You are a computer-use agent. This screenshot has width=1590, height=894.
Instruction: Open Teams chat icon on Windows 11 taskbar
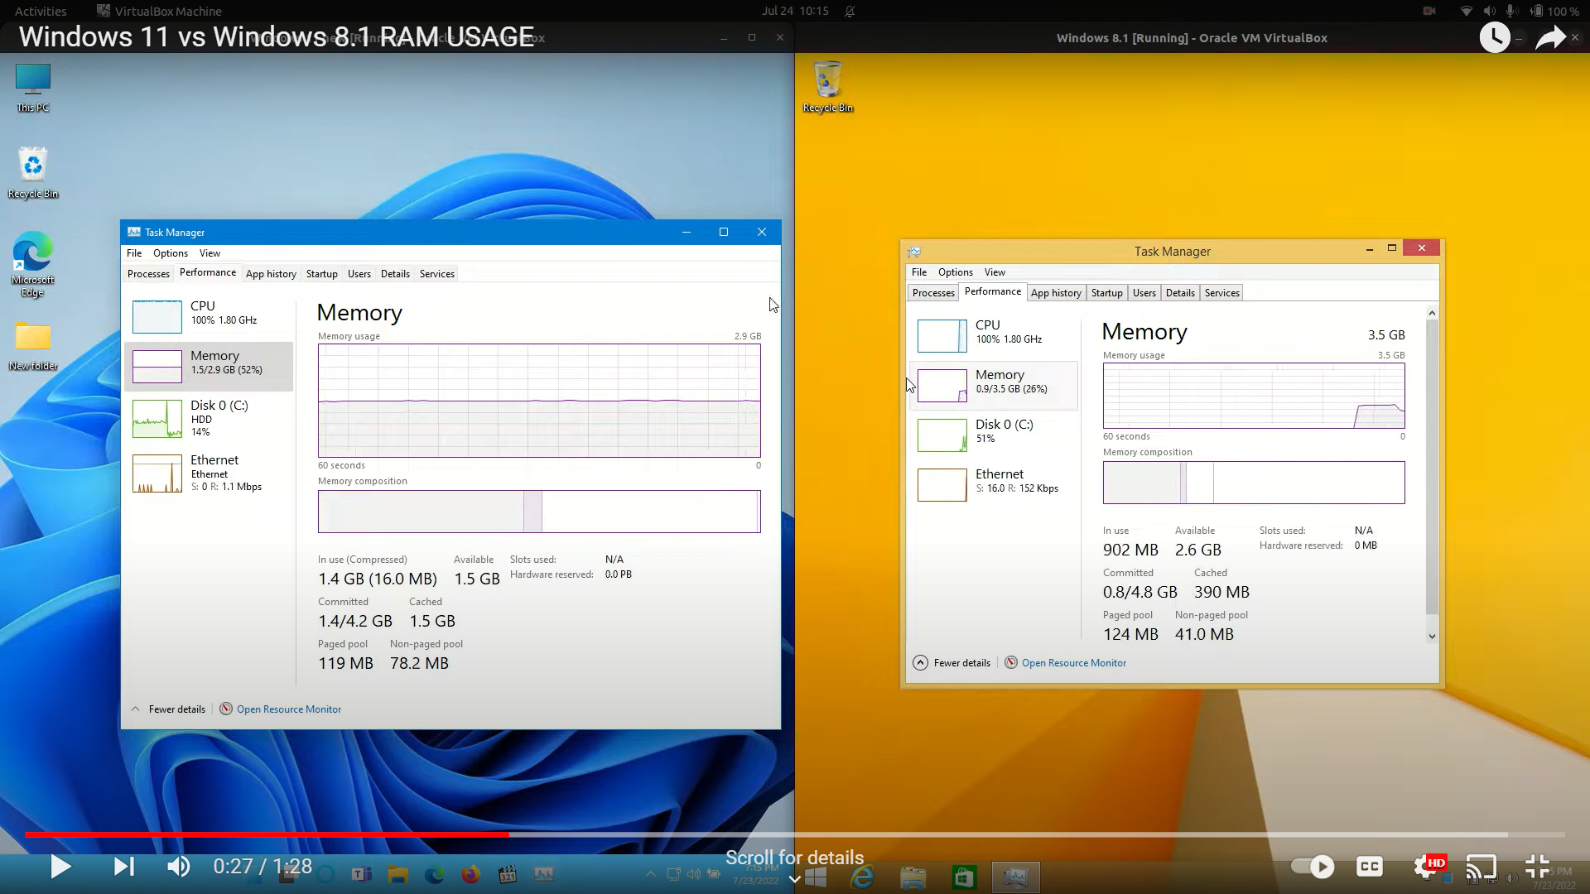pos(361,874)
